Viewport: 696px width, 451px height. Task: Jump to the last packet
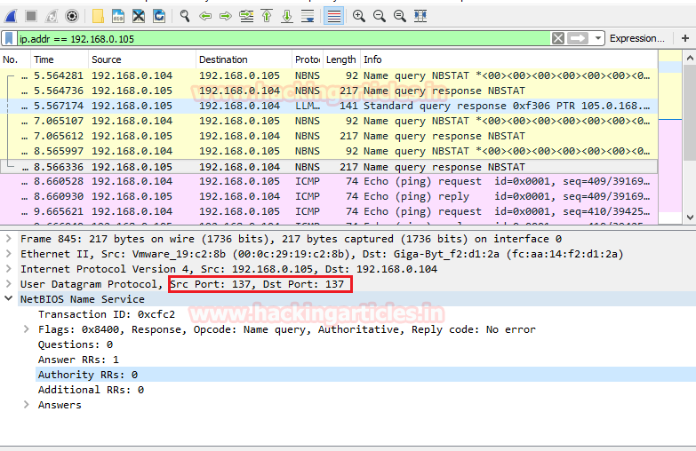(x=287, y=16)
